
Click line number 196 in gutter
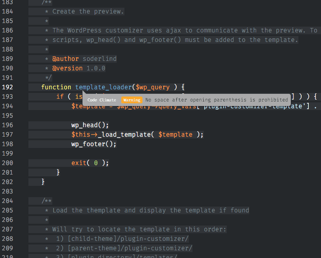pyautogui.click(x=8, y=125)
